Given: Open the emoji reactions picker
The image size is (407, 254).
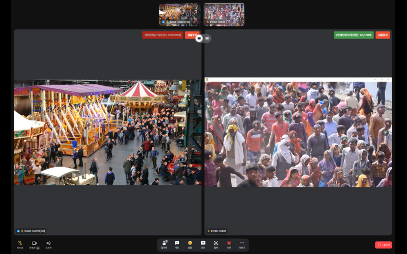Looking at the screenshot, I should pos(190,243).
